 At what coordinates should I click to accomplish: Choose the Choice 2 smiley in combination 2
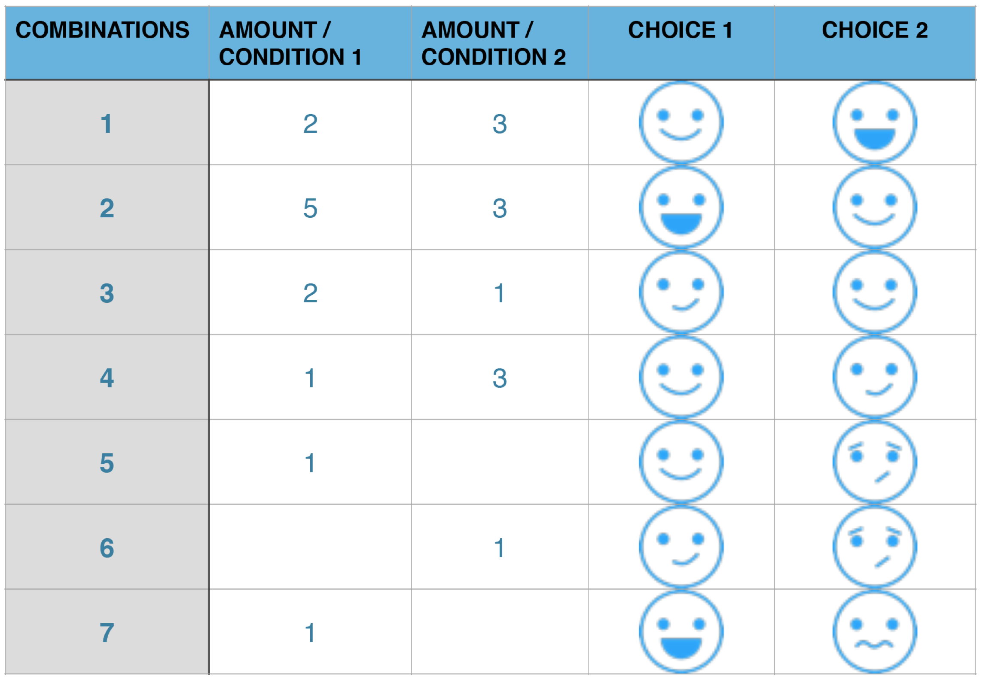pos(874,207)
